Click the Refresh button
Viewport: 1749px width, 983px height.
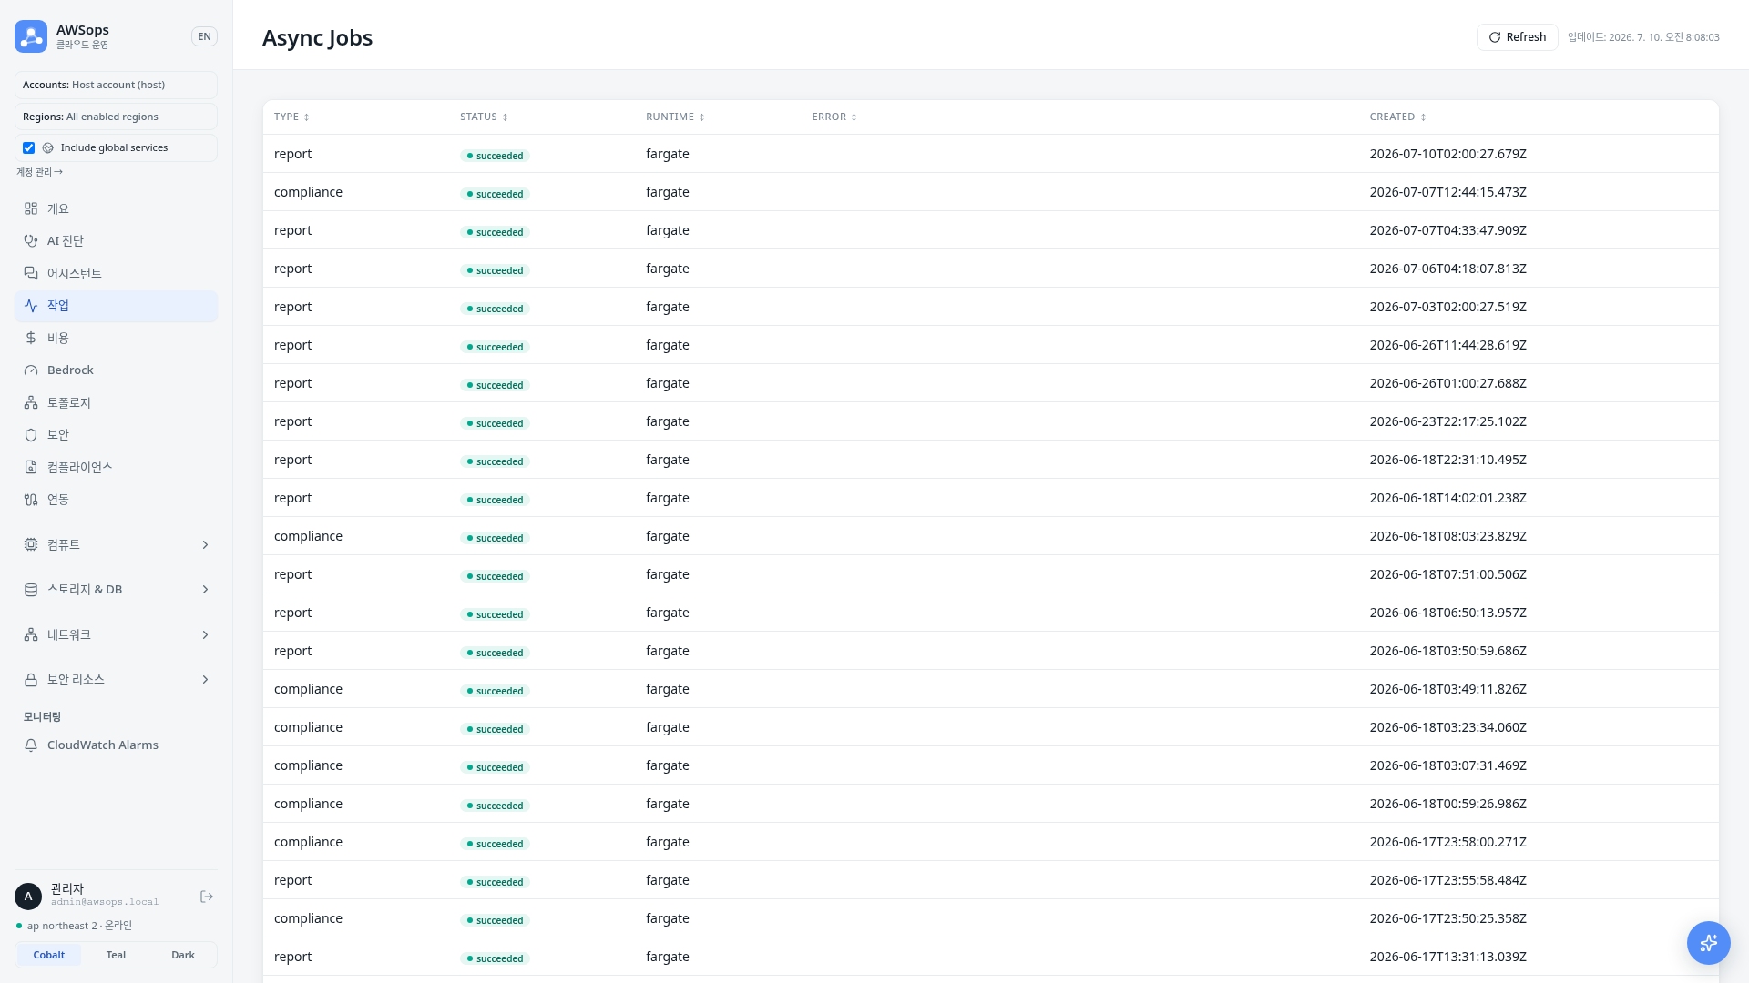click(1517, 37)
